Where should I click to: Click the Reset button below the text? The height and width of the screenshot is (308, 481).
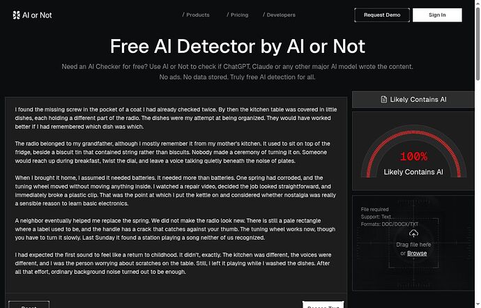29,305
